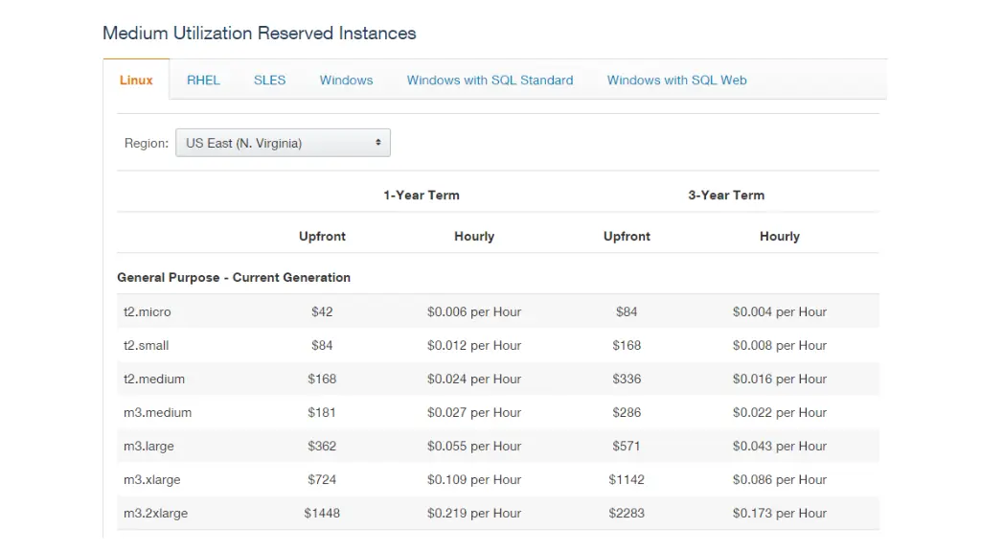Click the $42 upfront price for t2.micro
The width and height of the screenshot is (981, 552).
point(322,311)
